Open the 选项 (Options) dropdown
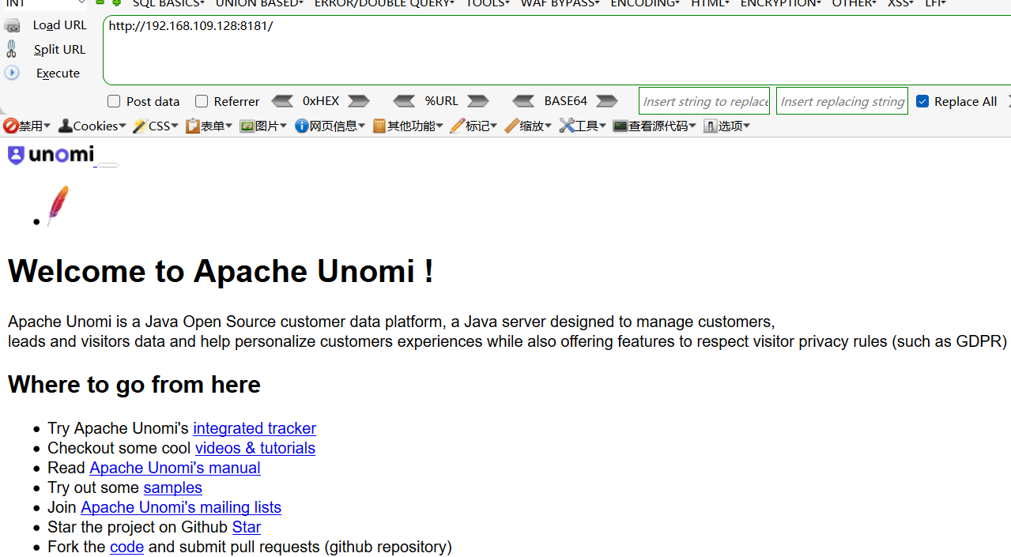1011x557 pixels. tap(726, 126)
